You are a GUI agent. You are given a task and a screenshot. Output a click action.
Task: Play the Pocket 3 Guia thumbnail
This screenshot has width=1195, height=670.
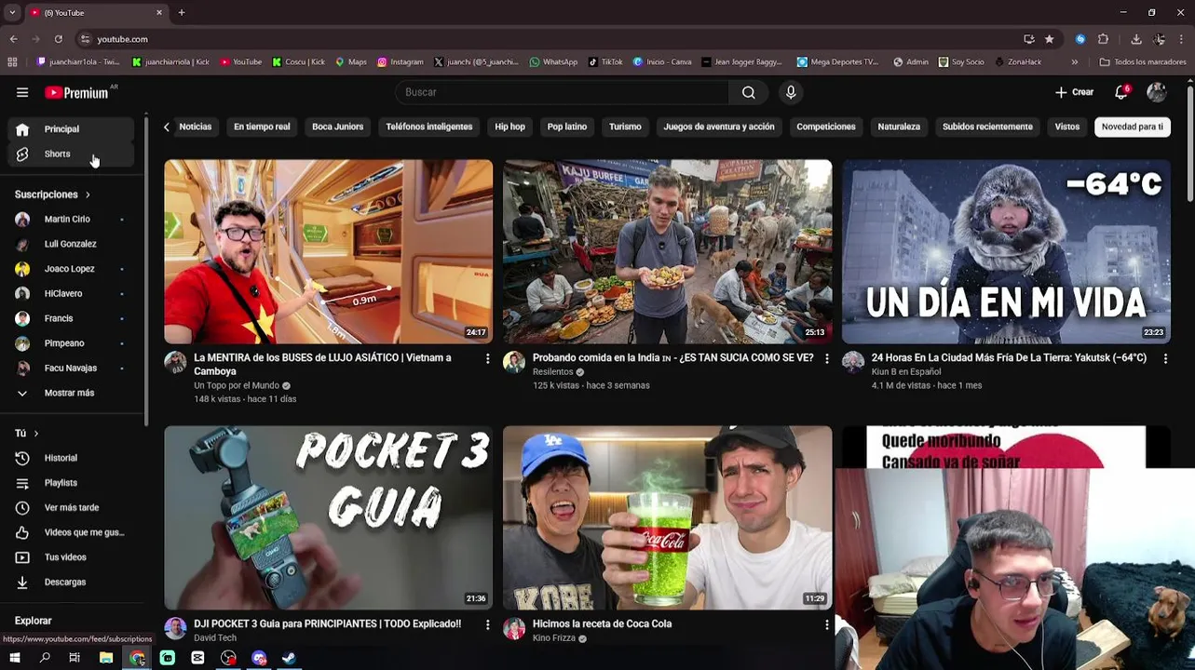[x=329, y=517]
